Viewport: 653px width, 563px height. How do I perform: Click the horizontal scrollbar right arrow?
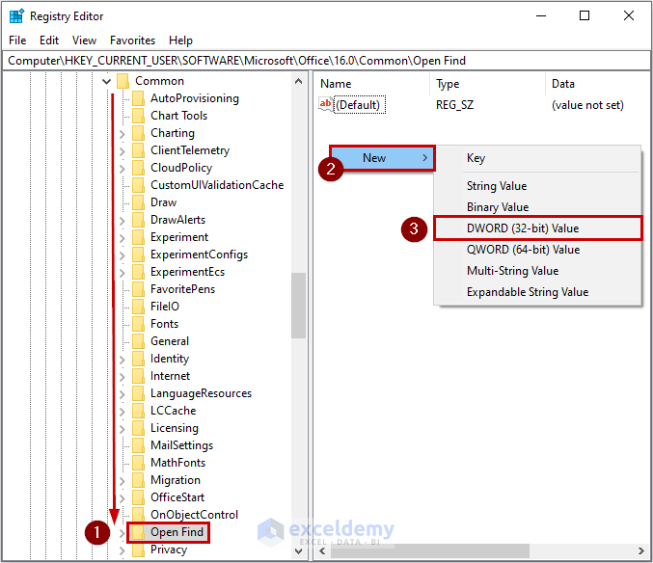tap(640, 550)
